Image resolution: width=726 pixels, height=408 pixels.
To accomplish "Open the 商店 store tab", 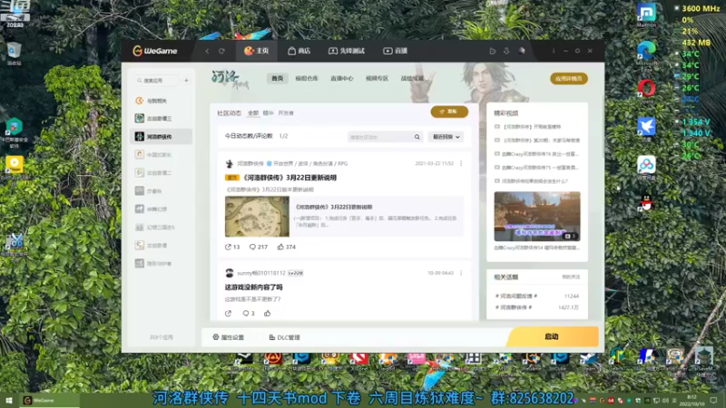I will pos(299,51).
